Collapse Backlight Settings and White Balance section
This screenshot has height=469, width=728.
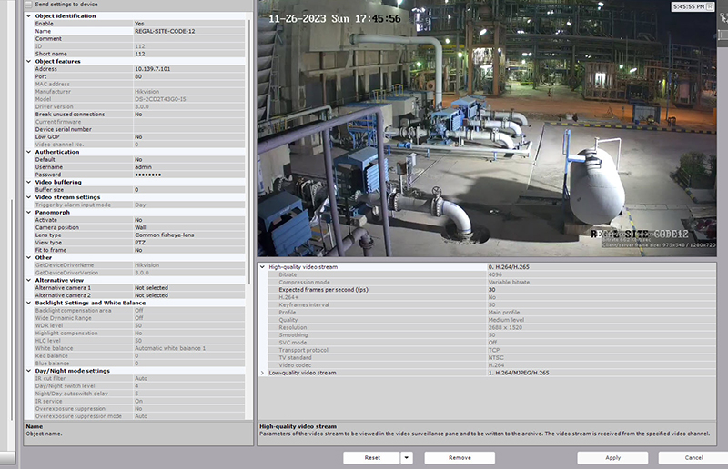28,302
